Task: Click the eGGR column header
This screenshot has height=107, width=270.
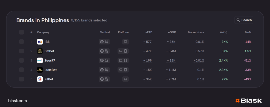Action: [172, 32]
